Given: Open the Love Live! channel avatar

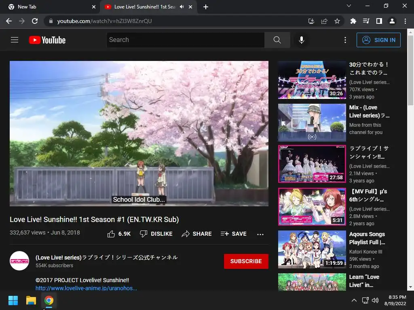Looking at the screenshot, I should (x=19, y=261).
